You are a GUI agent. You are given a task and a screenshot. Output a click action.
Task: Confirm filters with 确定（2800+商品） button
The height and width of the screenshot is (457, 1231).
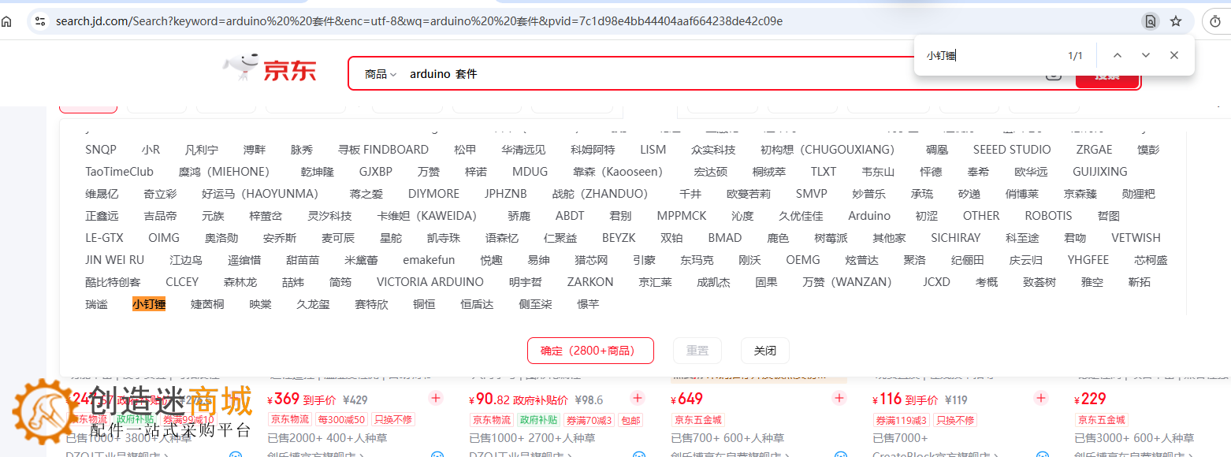589,350
